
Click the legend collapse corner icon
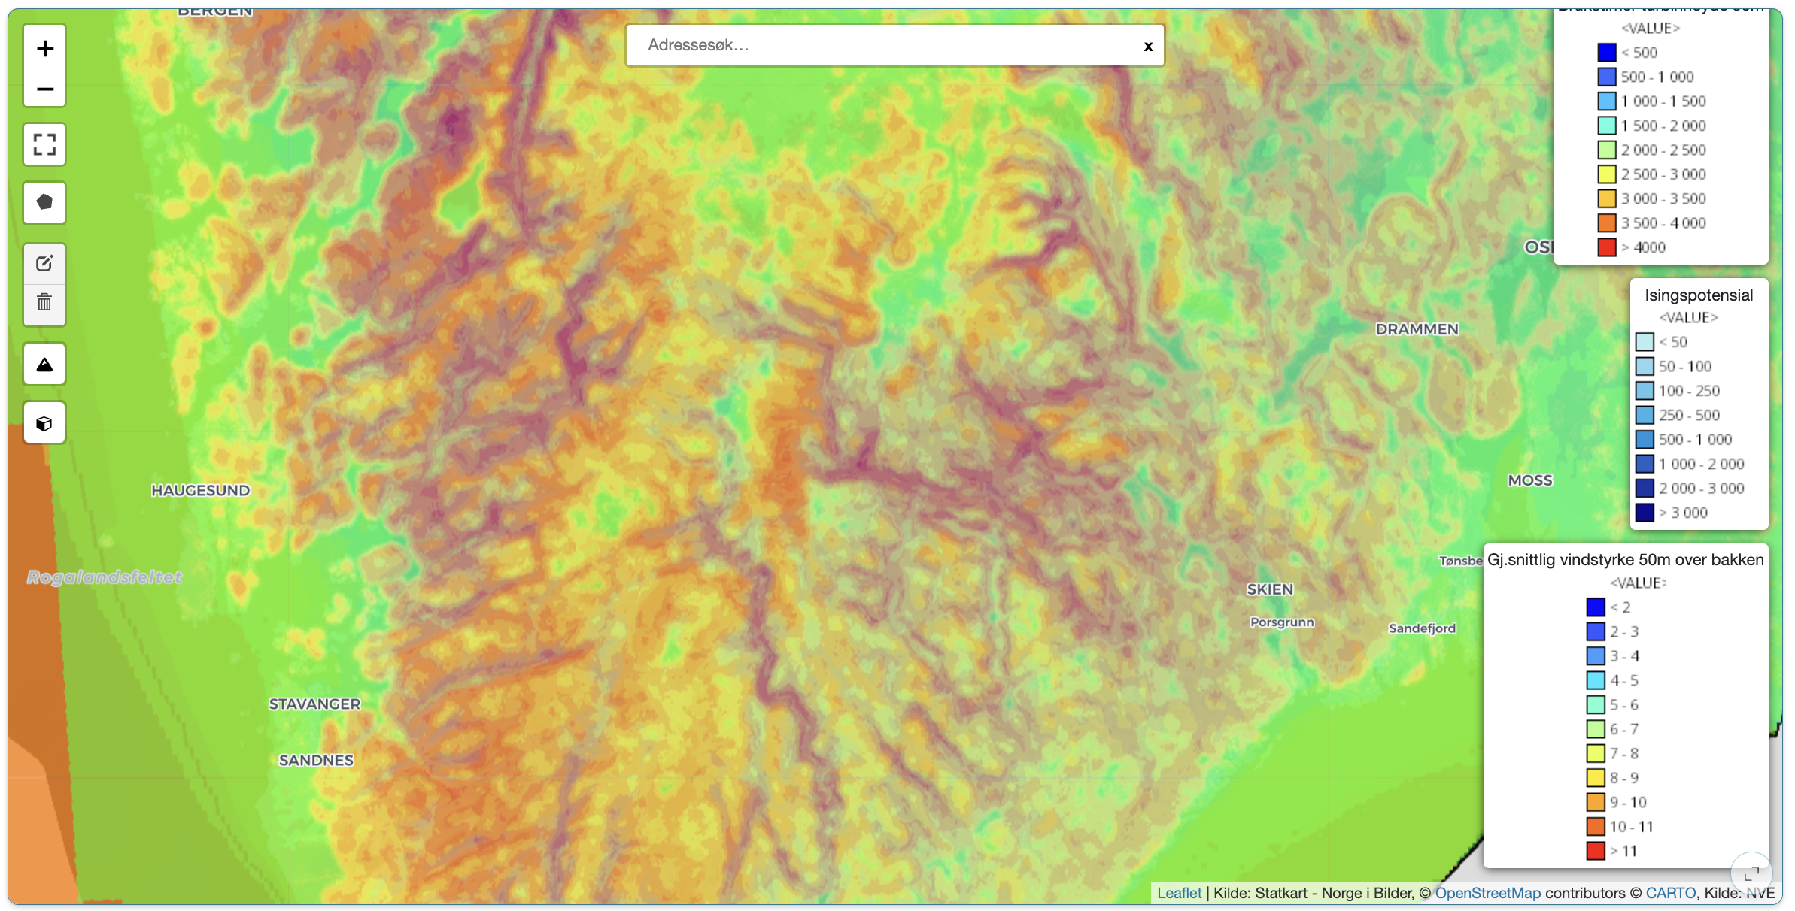point(1751,873)
